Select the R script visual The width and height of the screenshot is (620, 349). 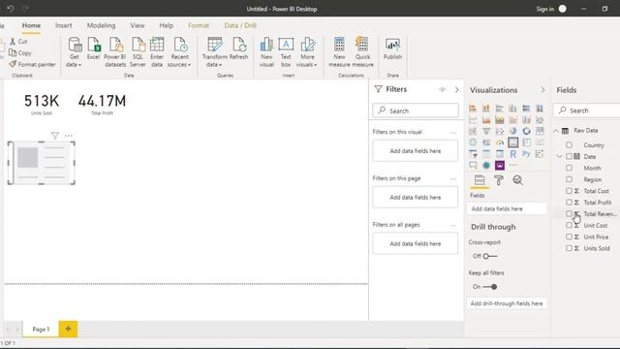pyautogui.click(x=512, y=154)
